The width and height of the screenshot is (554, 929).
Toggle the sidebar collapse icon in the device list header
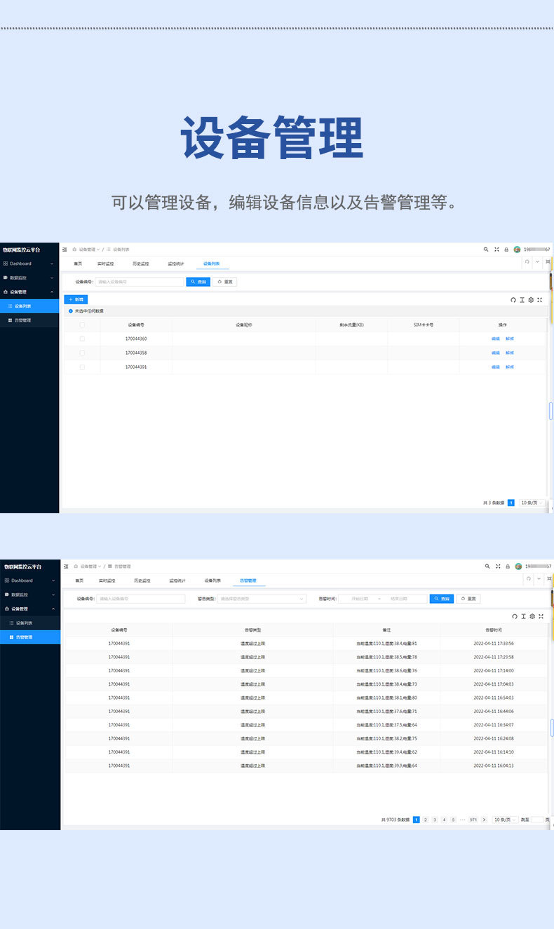click(x=65, y=249)
